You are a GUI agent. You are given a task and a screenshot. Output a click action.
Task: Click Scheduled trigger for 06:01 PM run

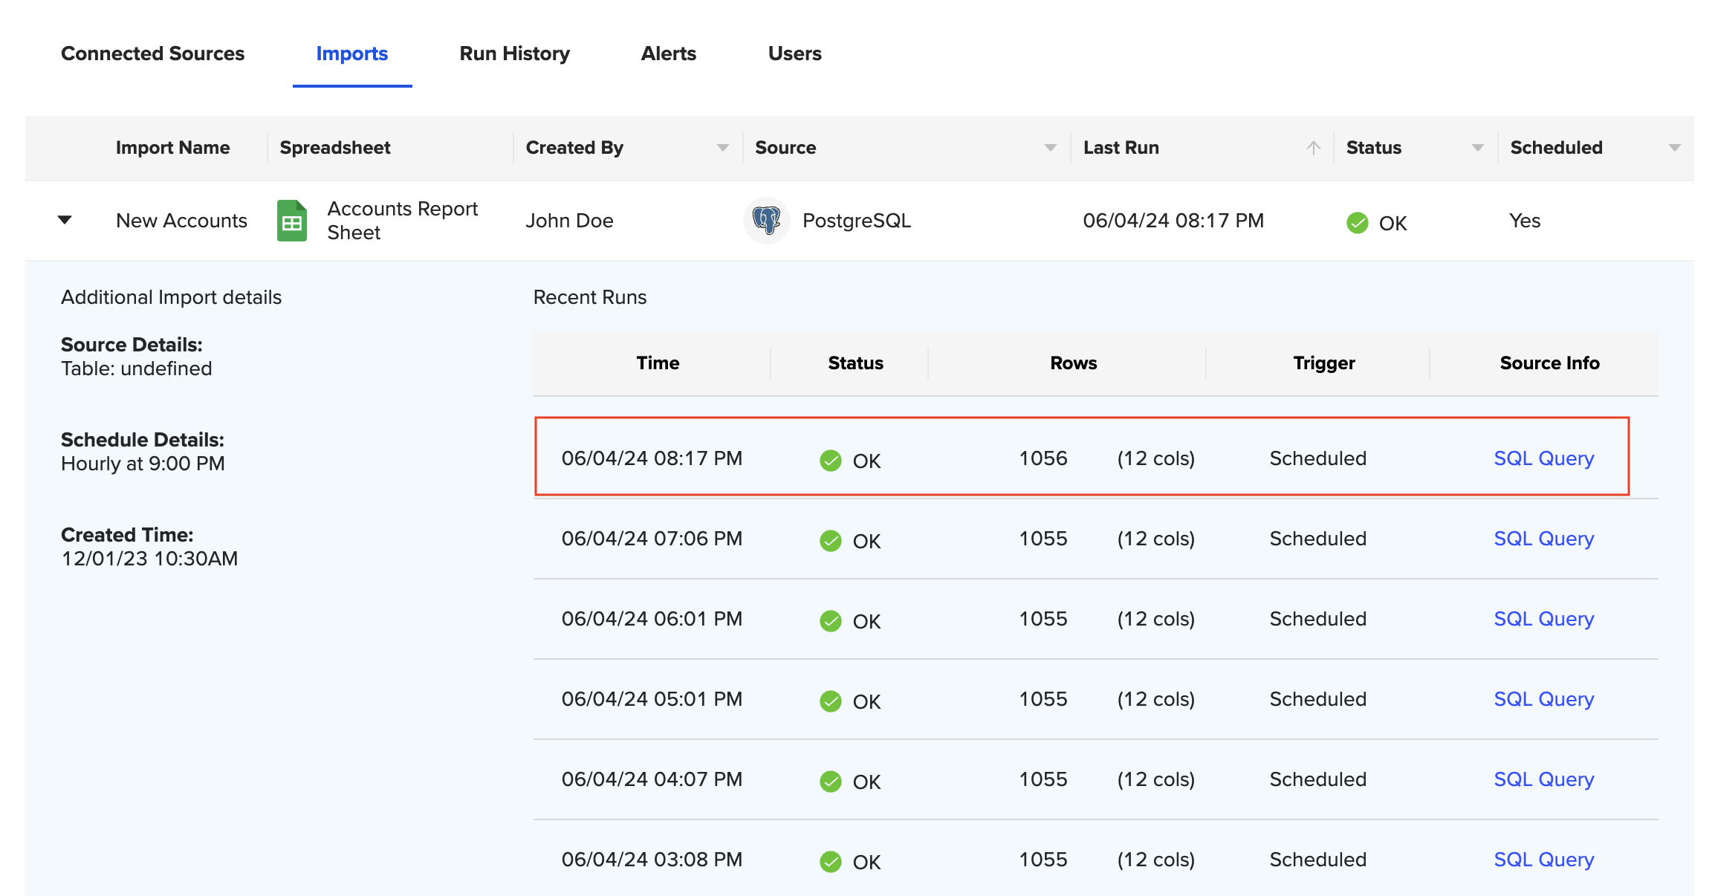coord(1318,619)
